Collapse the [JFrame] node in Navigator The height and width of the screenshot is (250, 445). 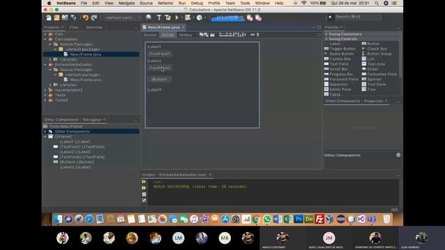(x=45, y=137)
